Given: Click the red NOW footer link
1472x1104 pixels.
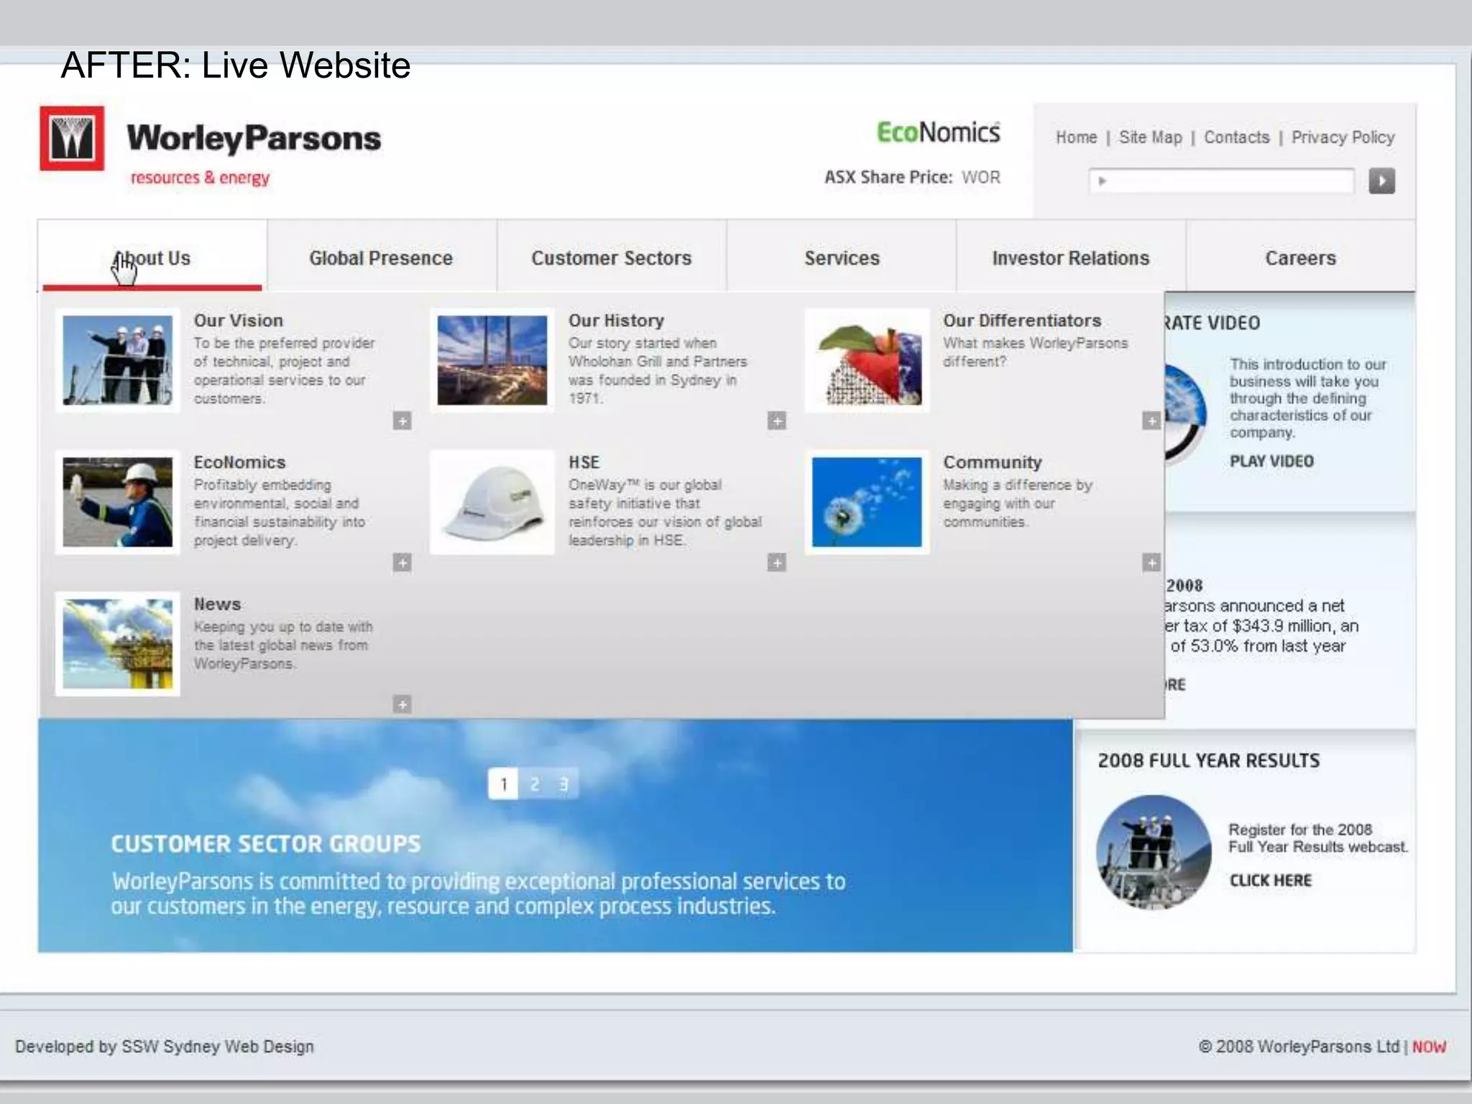Looking at the screenshot, I should [x=1429, y=1046].
